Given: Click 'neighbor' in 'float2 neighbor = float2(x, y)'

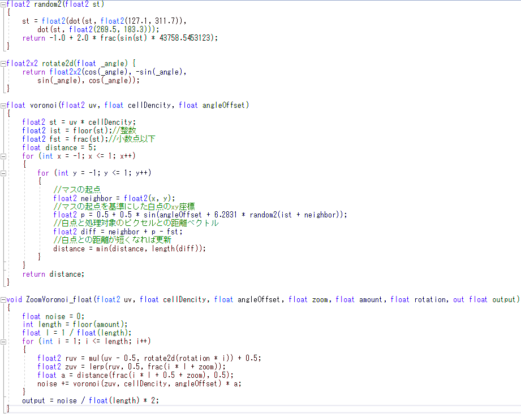Looking at the screenshot, I should [x=96, y=198].
